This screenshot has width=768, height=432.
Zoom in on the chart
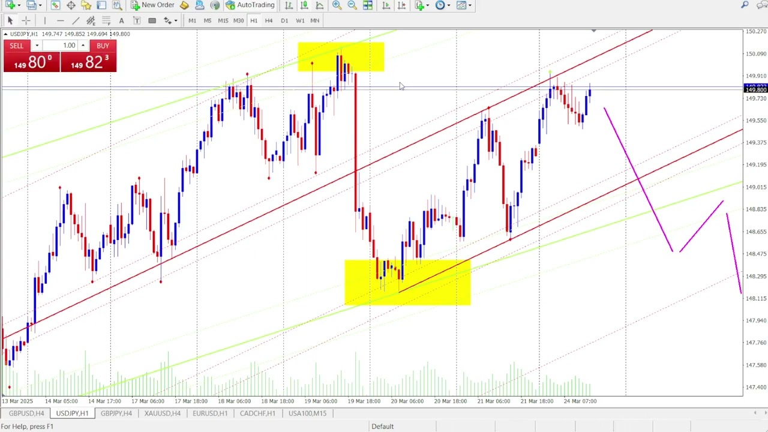click(337, 5)
